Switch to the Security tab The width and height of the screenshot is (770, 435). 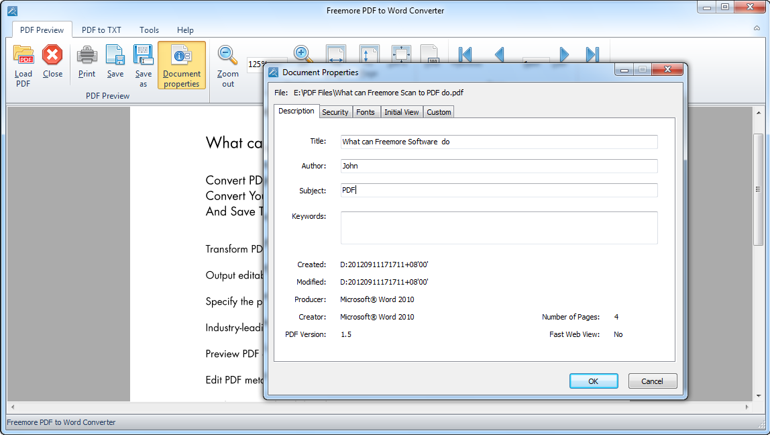335,111
